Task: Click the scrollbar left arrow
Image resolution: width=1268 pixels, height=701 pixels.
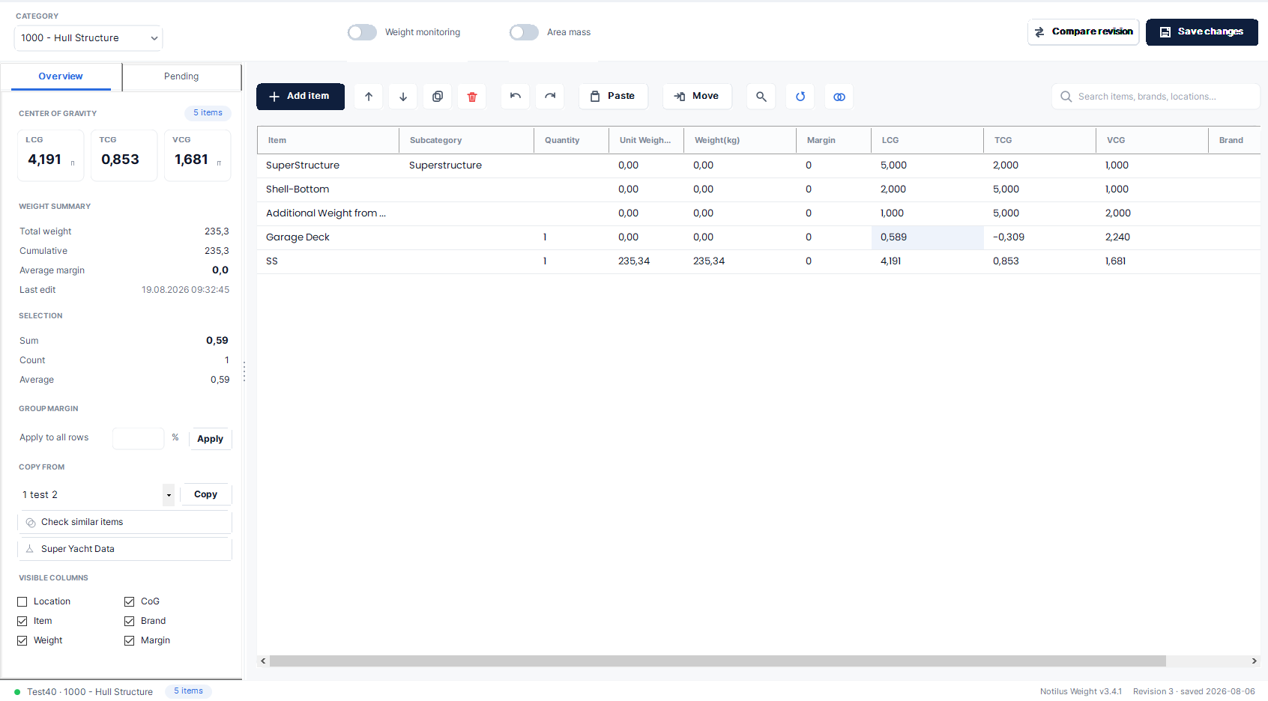Action: click(x=263, y=661)
